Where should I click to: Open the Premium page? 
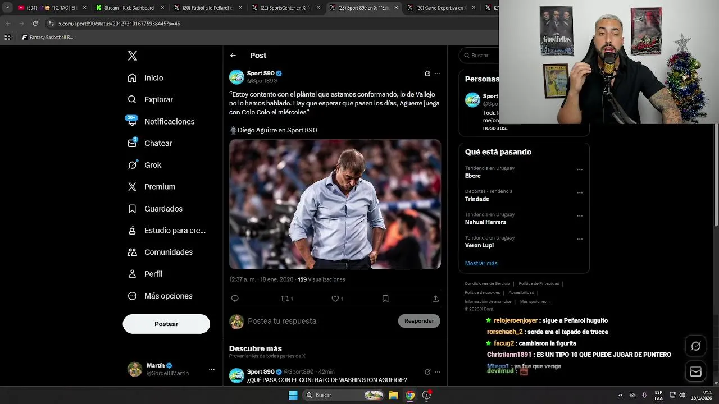[151, 187]
